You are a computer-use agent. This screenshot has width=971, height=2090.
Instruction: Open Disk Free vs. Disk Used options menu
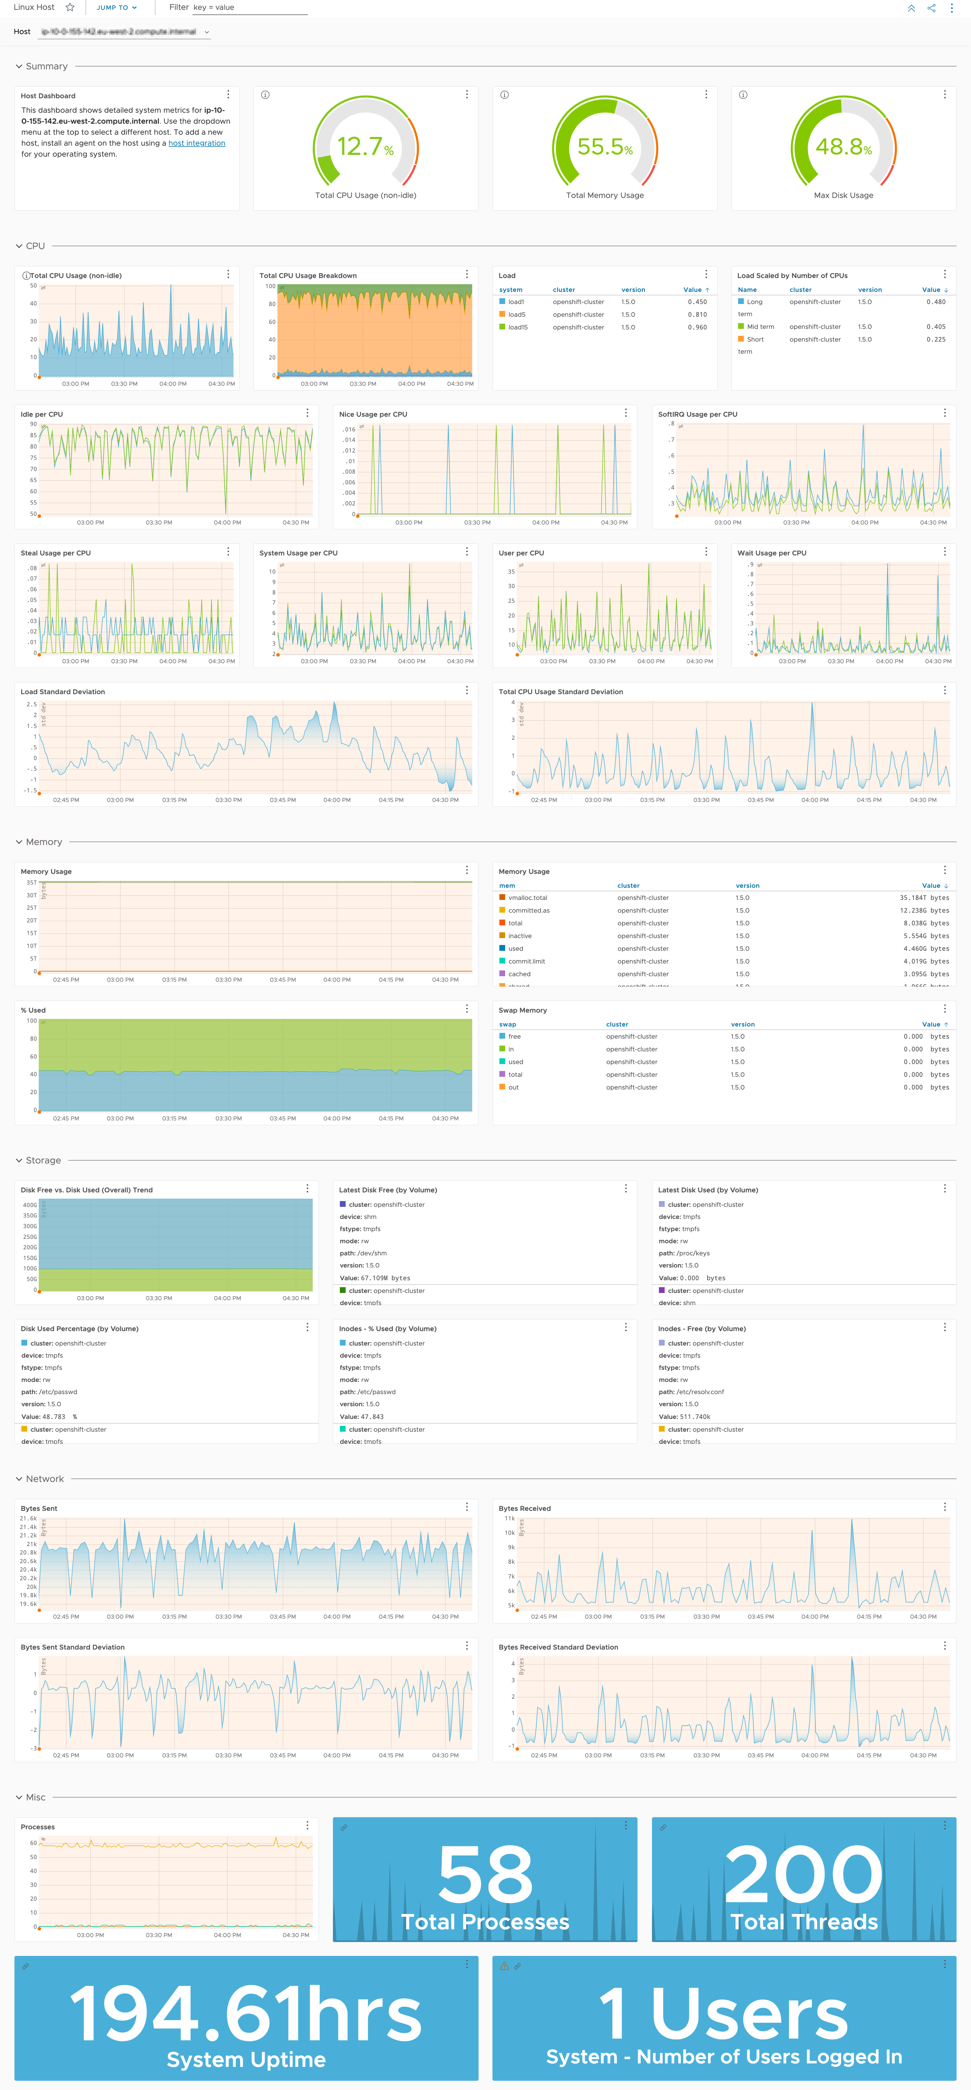(307, 1189)
